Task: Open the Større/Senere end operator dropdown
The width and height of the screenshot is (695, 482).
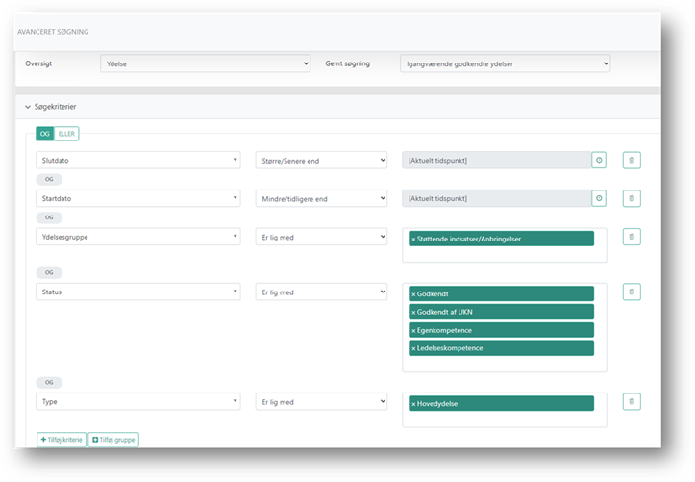Action: [321, 160]
